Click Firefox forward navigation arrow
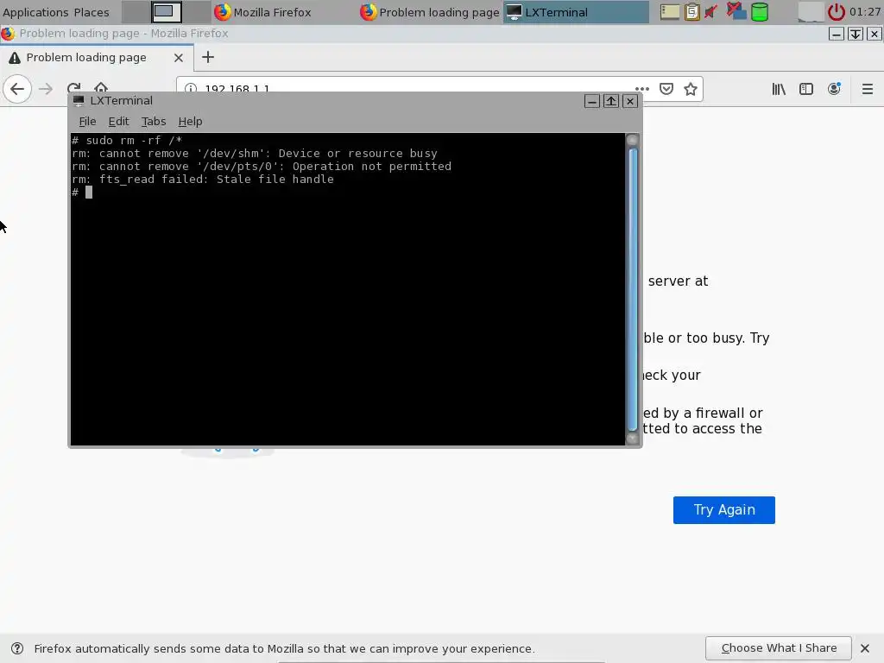Screen dimensions: 884x663 (46, 89)
